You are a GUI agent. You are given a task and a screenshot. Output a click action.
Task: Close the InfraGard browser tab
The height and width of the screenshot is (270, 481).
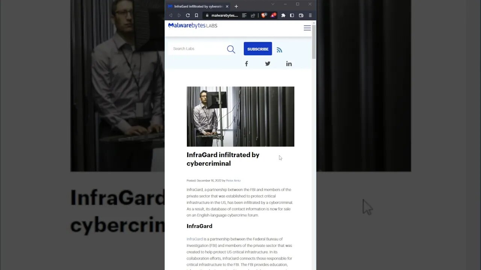point(227,6)
